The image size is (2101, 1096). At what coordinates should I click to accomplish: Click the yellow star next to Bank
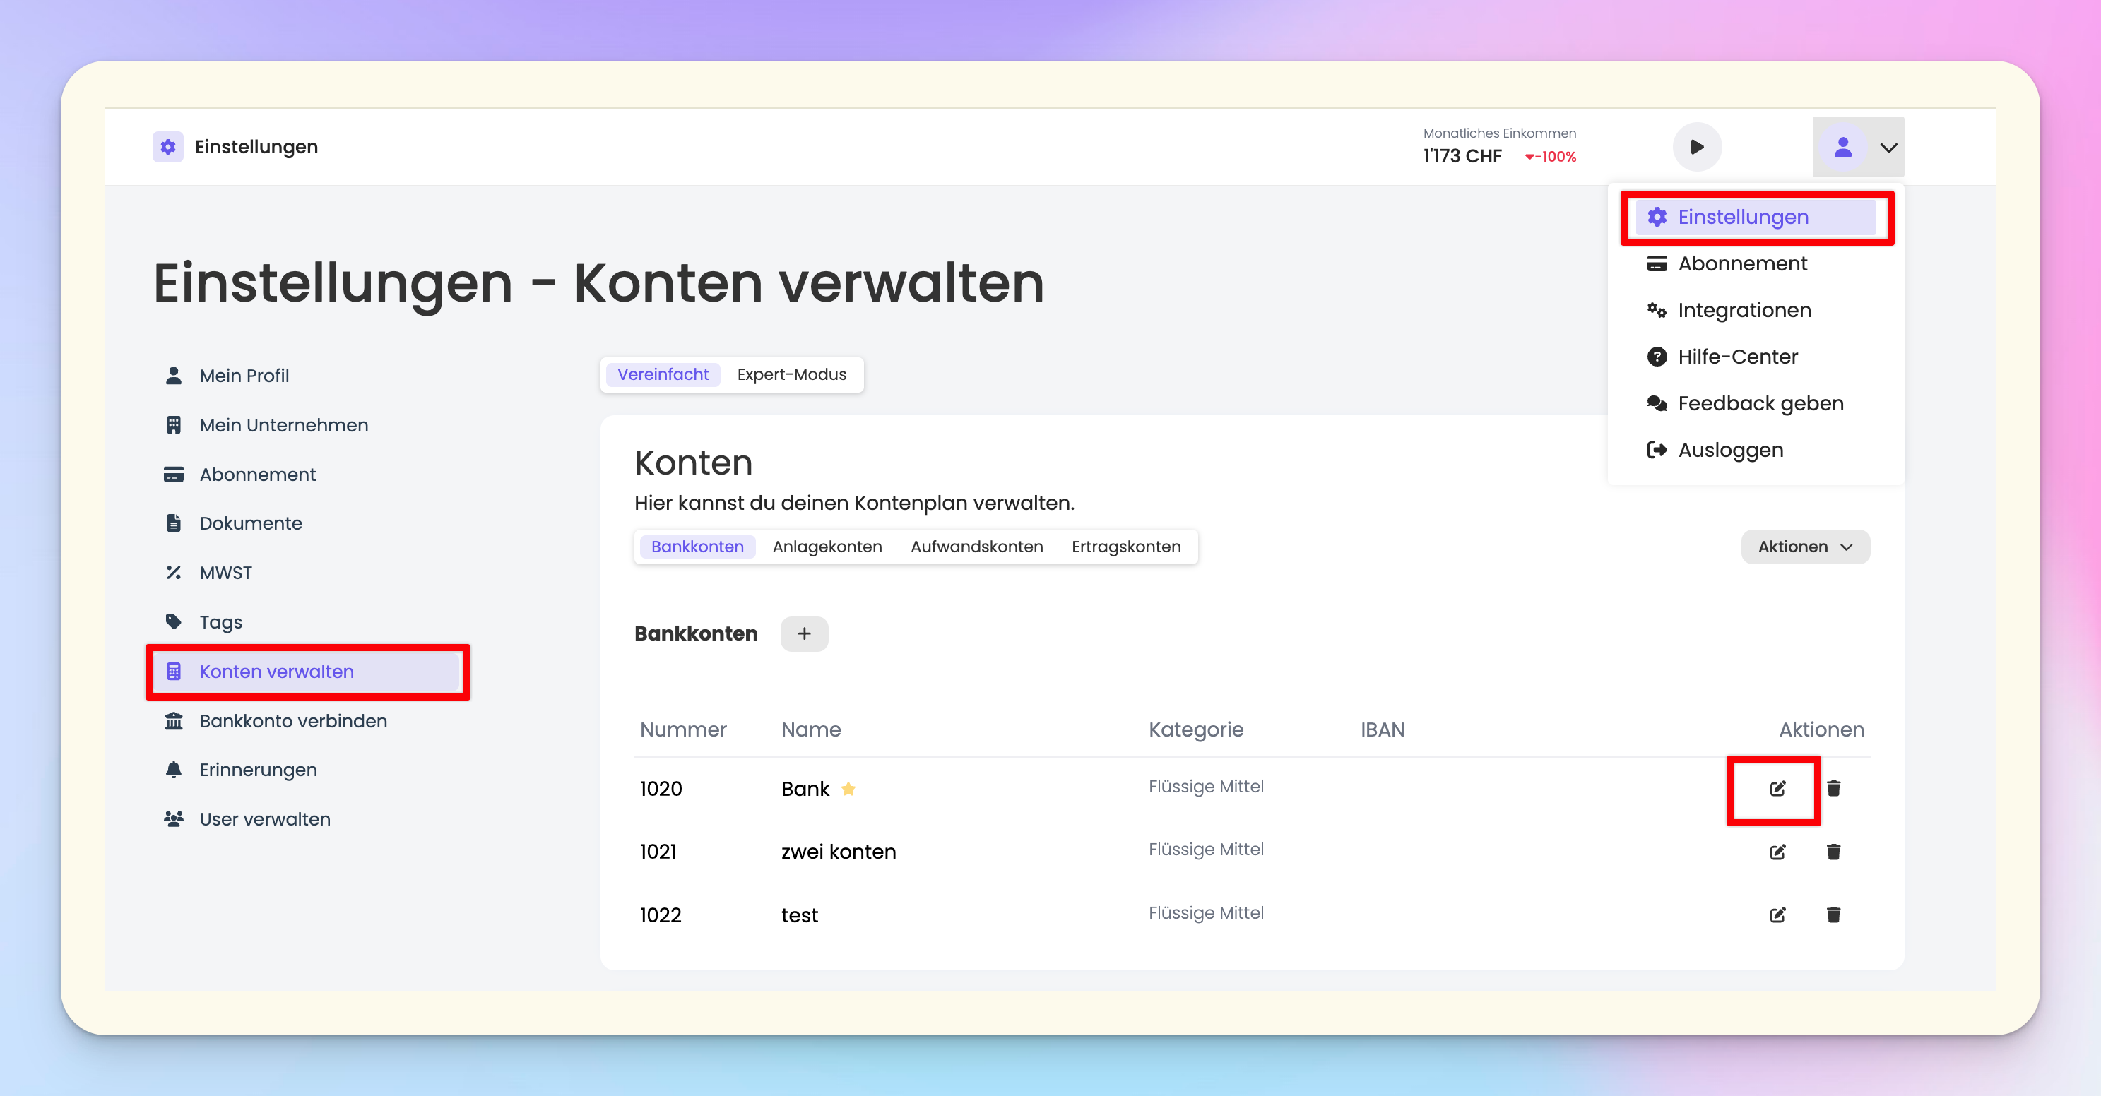[848, 789]
